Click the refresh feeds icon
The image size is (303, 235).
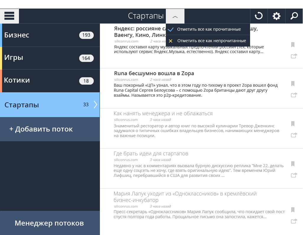point(259,16)
